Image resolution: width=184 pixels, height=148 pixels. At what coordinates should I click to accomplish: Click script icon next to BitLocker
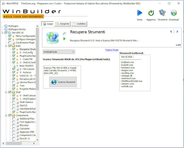(17, 125)
